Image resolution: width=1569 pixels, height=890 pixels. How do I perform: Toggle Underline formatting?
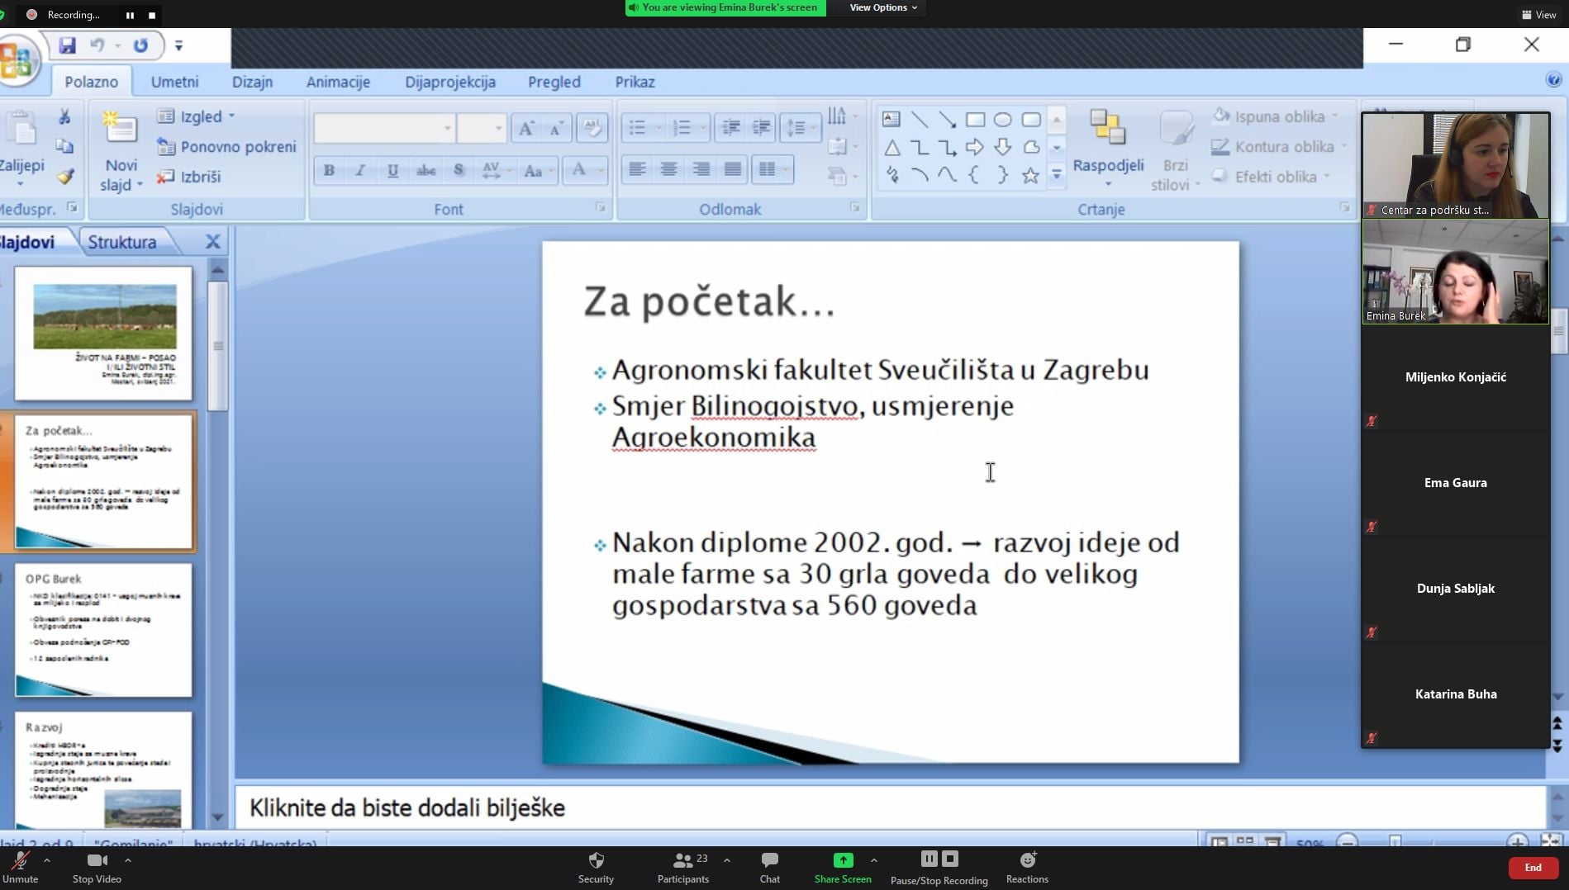(x=392, y=170)
